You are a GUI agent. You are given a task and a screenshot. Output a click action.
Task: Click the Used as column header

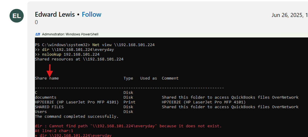click(x=148, y=78)
